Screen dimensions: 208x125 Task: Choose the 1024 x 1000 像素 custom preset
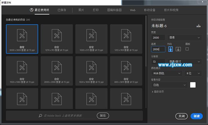click(x=91, y=71)
